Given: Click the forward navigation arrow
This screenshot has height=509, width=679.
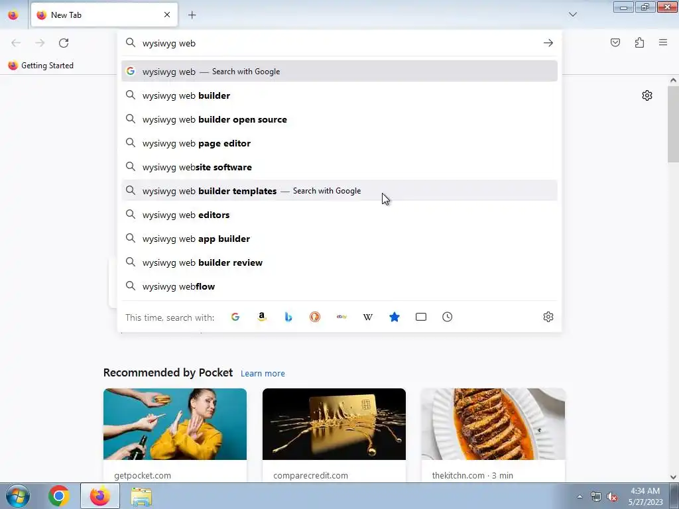Looking at the screenshot, I should click(40, 43).
